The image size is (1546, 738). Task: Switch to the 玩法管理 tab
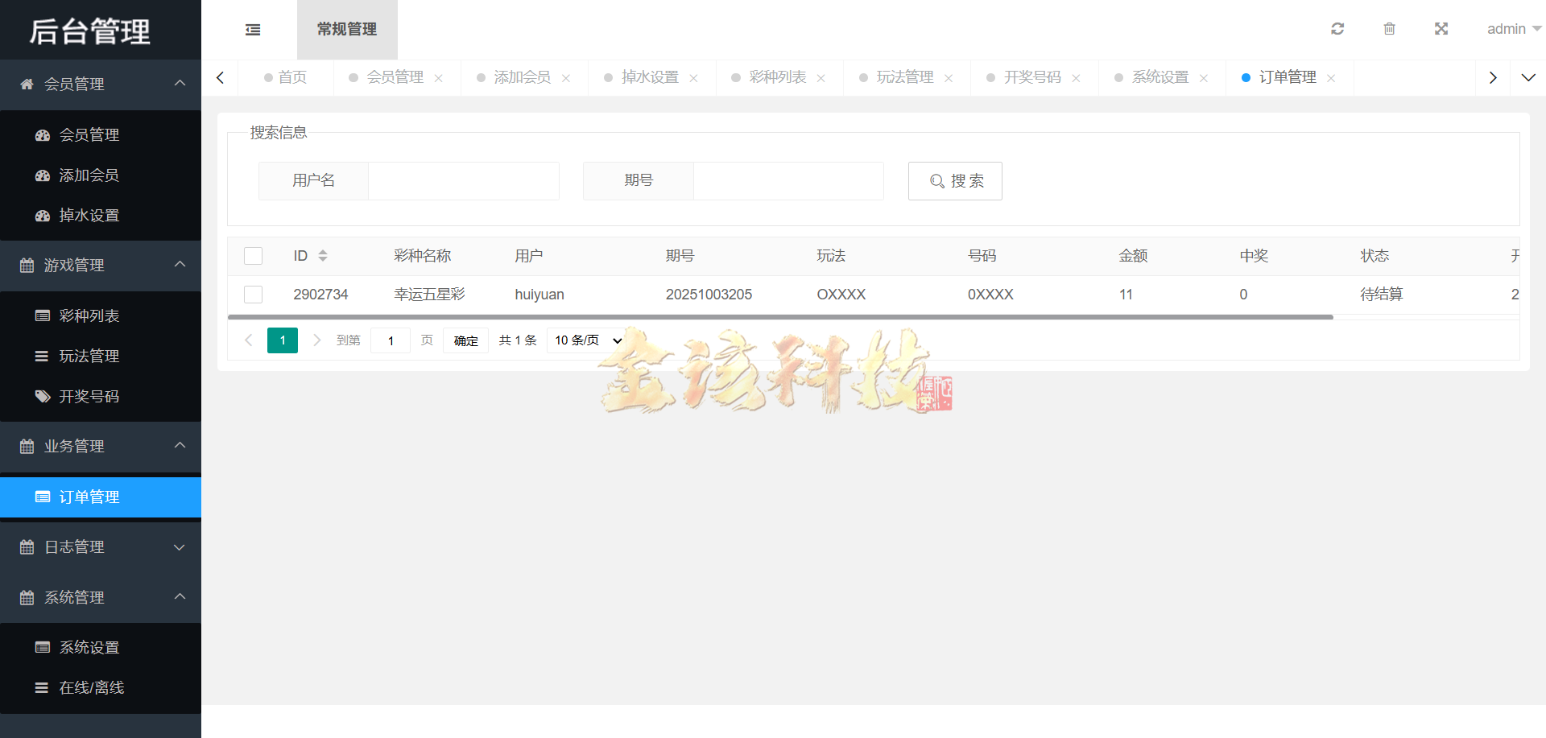click(x=906, y=77)
